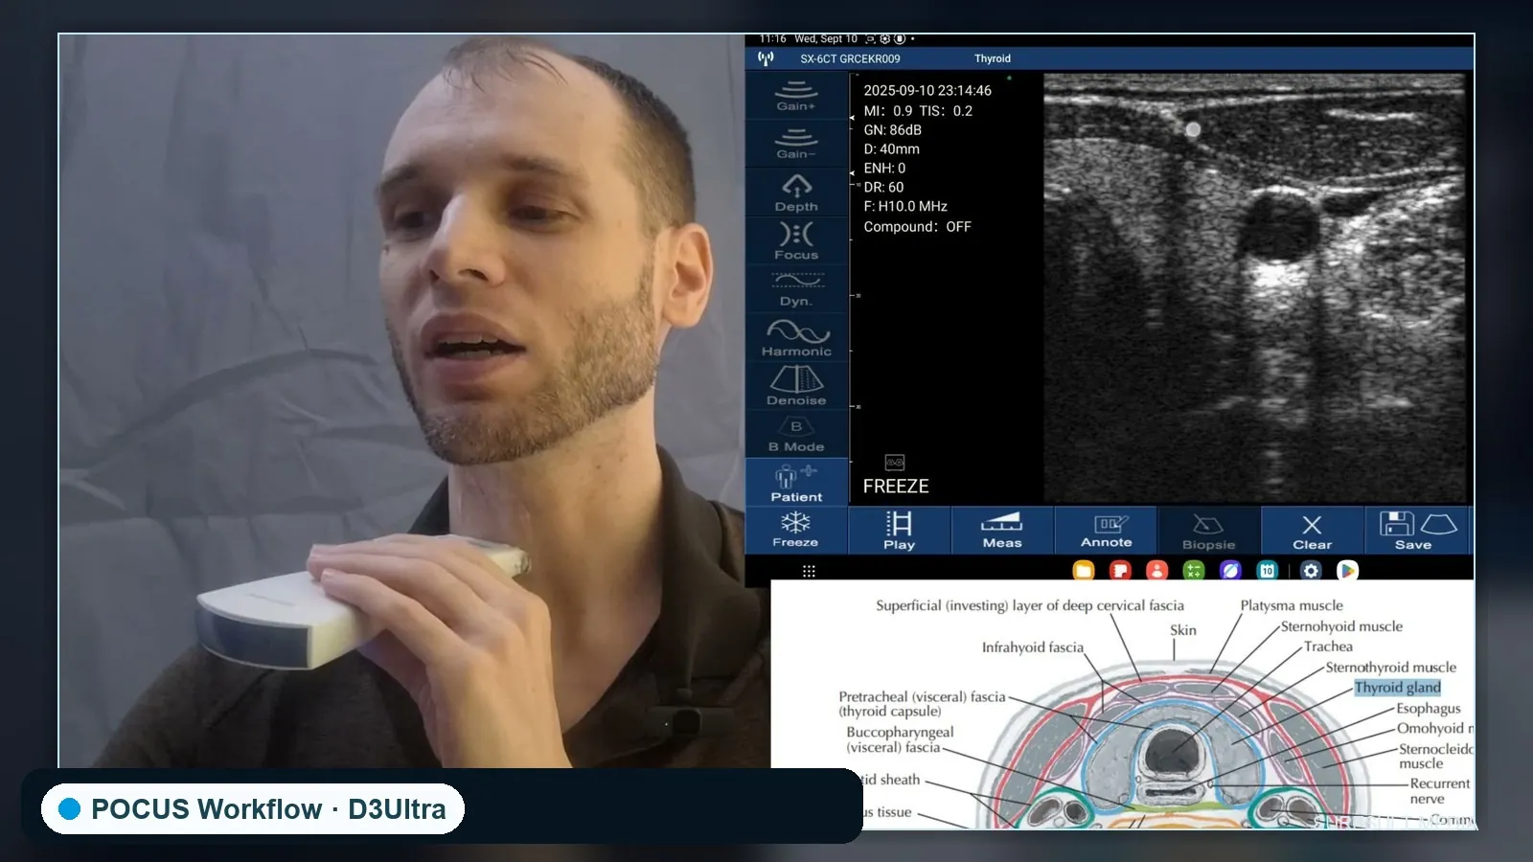The height and width of the screenshot is (862, 1533).
Task: Click the Trachea label in anatomy diagram
Action: pyautogui.click(x=1328, y=646)
